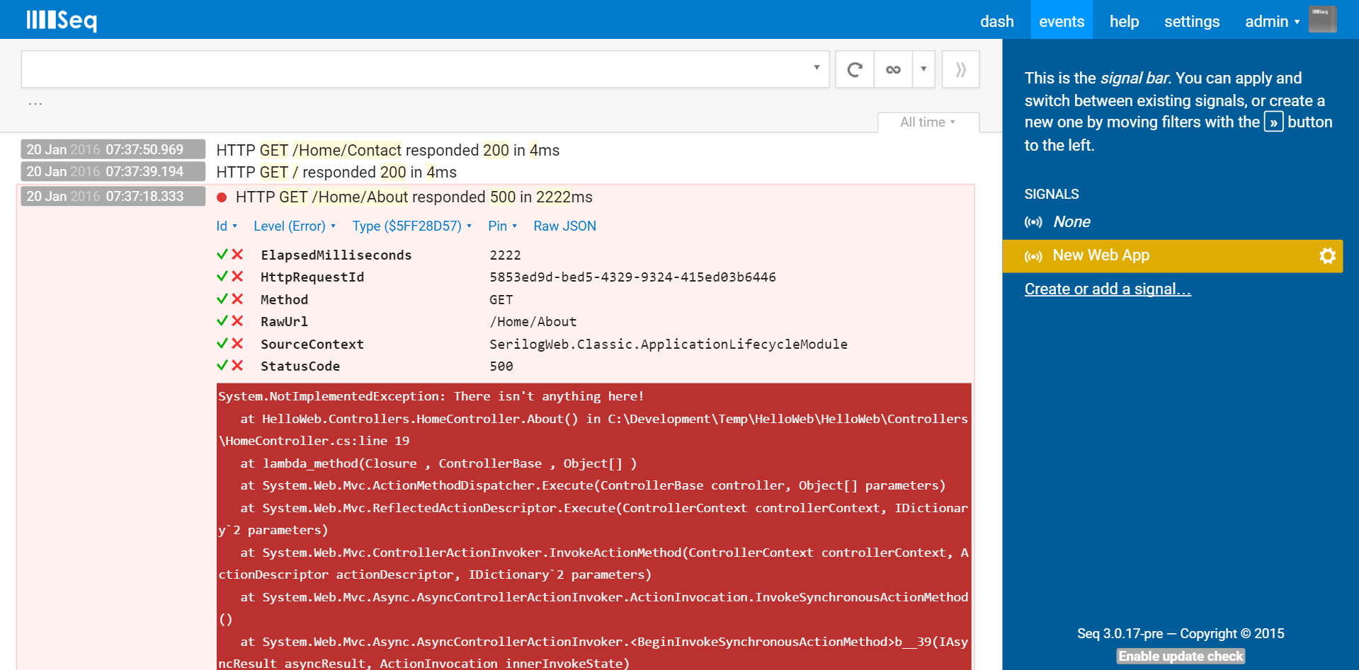Expand the Level (Error) menu
1359x670 pixels.
coord(295,226)
